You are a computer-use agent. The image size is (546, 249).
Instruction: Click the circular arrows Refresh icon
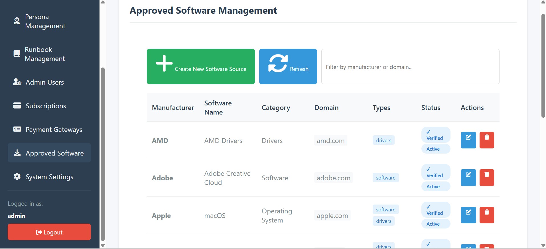point(278,63)
